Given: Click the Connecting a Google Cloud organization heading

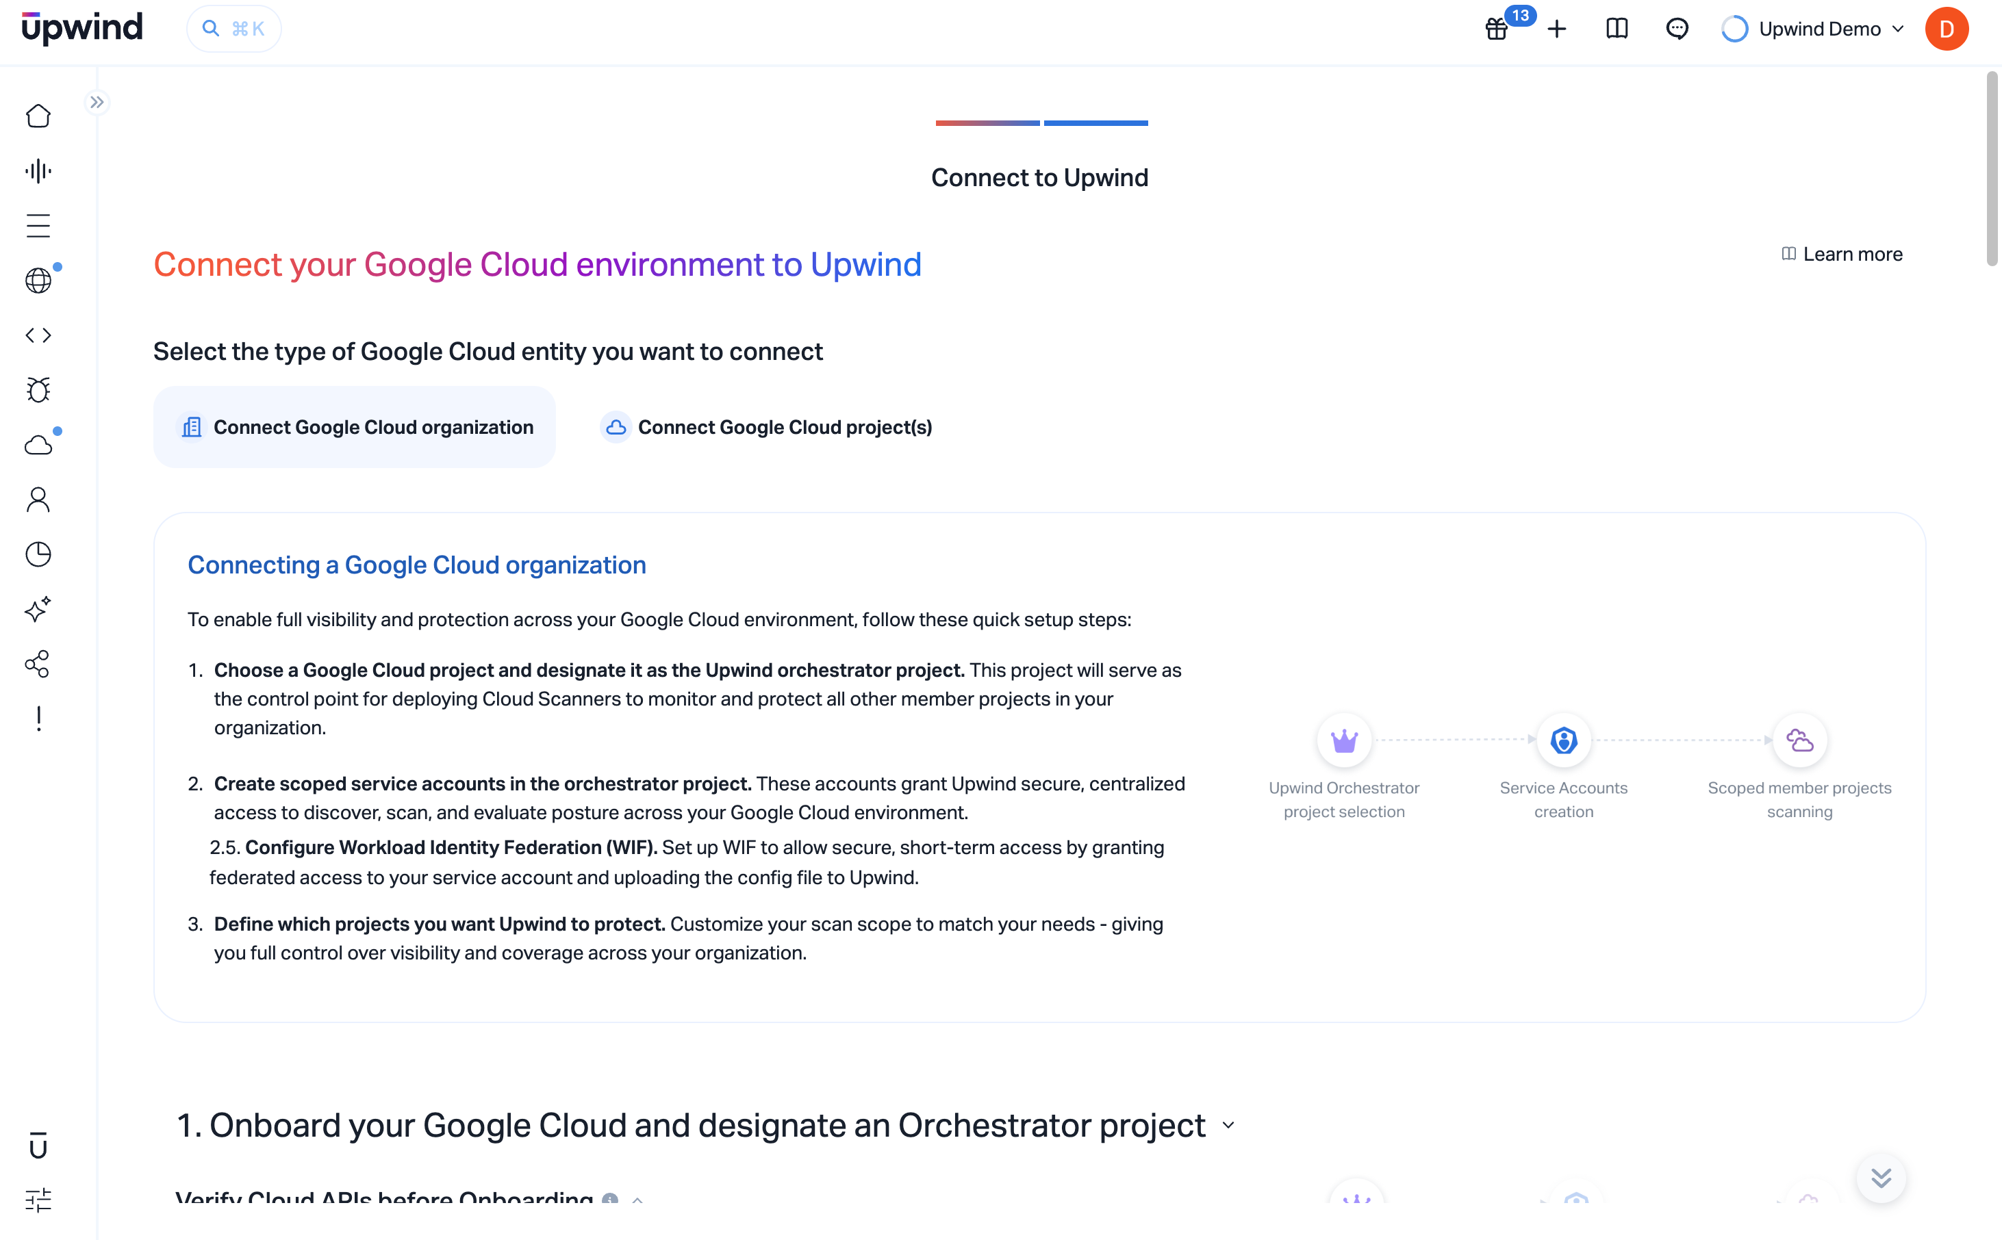Looking at the screenshot, I should pyautogui.click(x=417, y=565).
